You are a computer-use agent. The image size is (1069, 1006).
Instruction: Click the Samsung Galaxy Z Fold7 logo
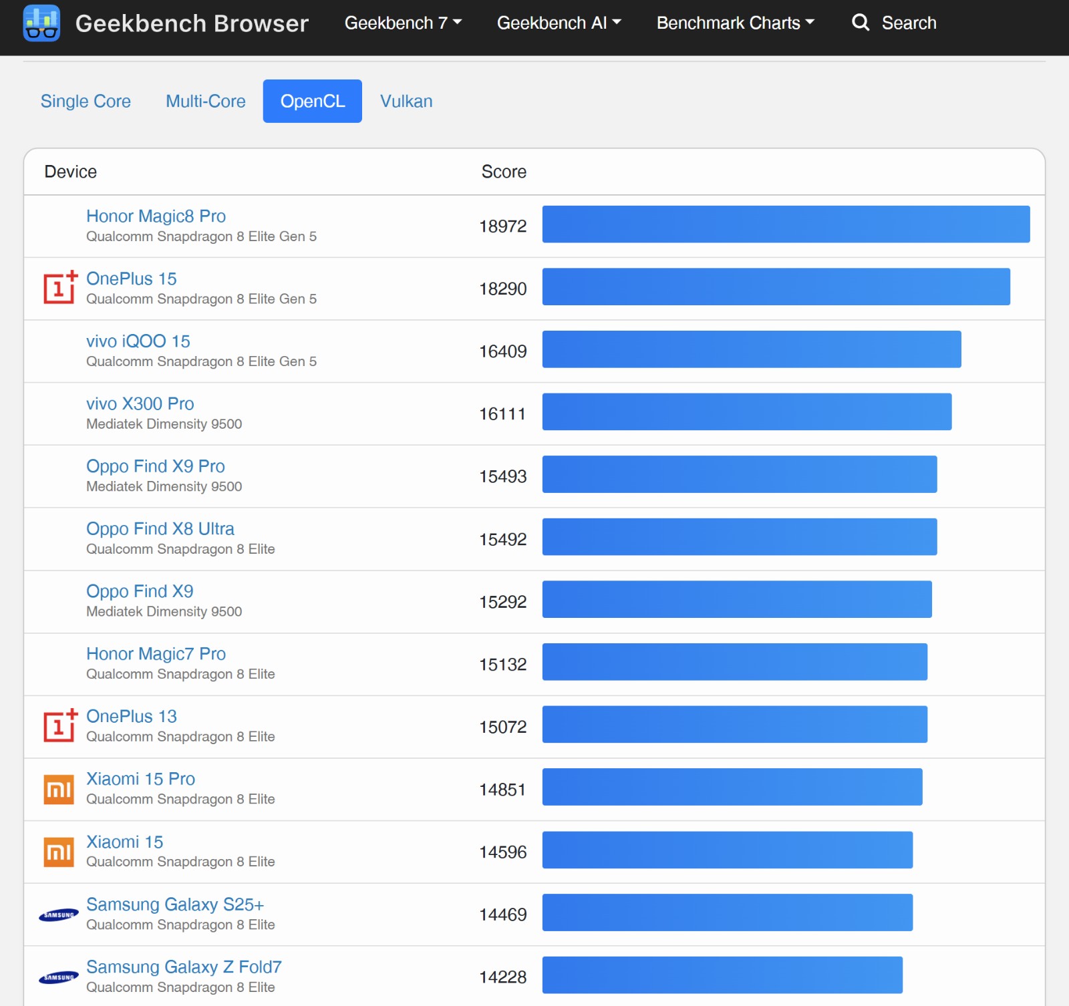tap(59, 977)
